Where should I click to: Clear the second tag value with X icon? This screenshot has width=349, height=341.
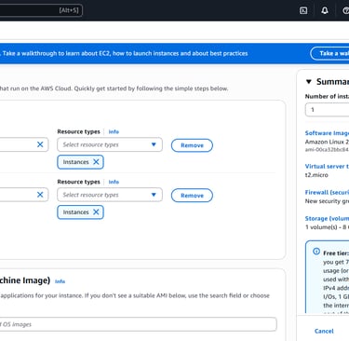click(x=40, y=195)
